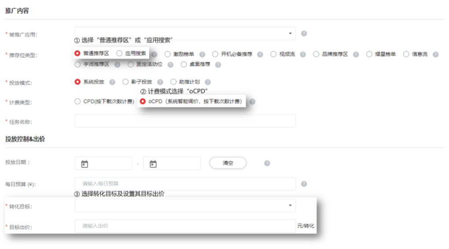Click question mark after 桌面推荐

pyautogui.click(x=218, y=65)
